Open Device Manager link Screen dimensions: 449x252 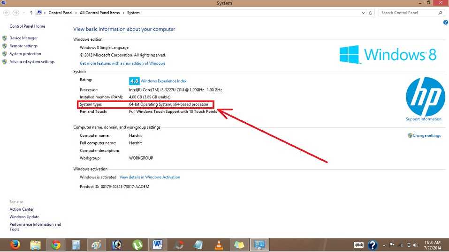click(x=23, y=38)
